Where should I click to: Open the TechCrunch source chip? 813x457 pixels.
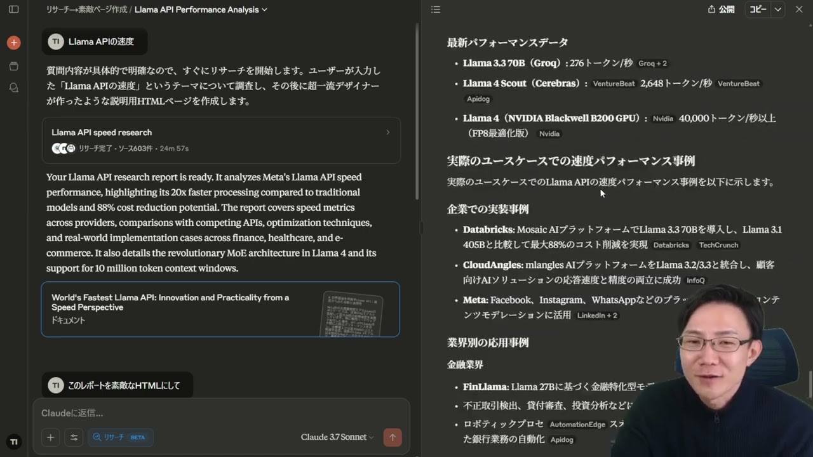[719, 245]
